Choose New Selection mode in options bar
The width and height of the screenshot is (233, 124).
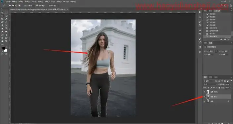(x=10, y=6)
